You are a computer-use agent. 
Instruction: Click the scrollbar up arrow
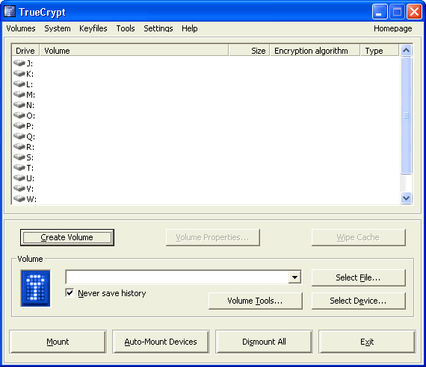click(x=406, y=50)
